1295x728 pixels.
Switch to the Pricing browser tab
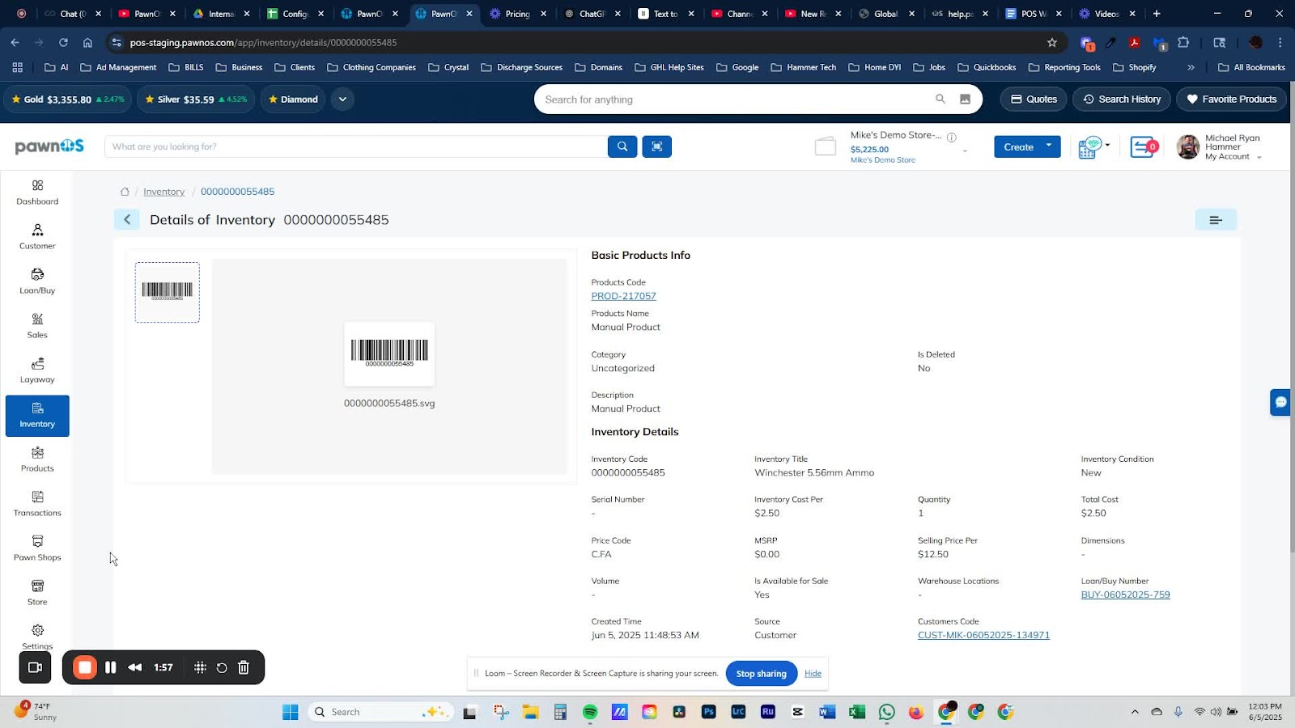(516, 14)
